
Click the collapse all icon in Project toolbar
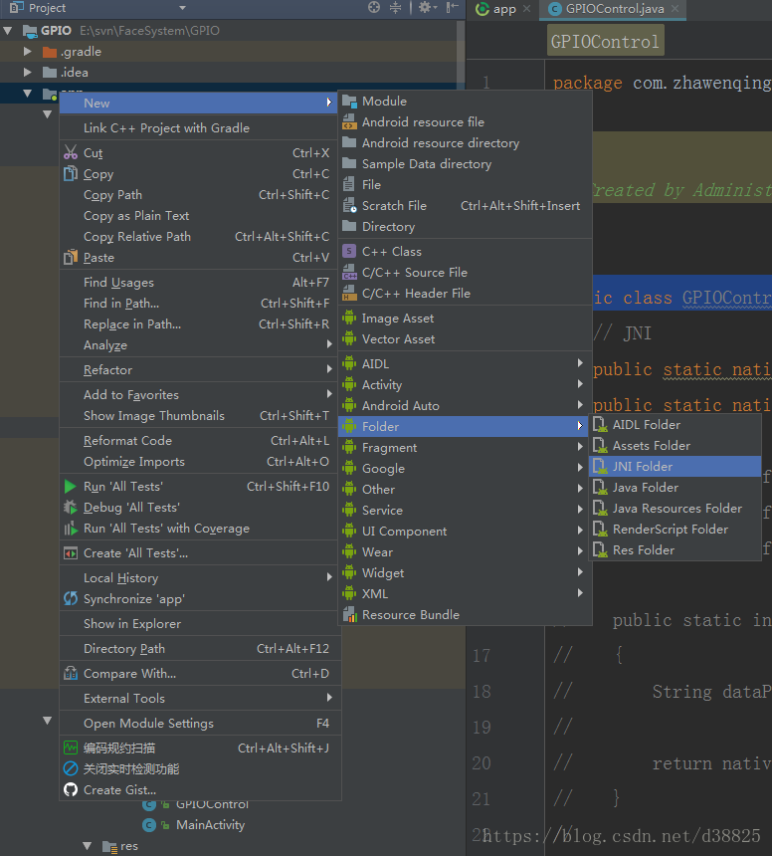pos(395,7)
